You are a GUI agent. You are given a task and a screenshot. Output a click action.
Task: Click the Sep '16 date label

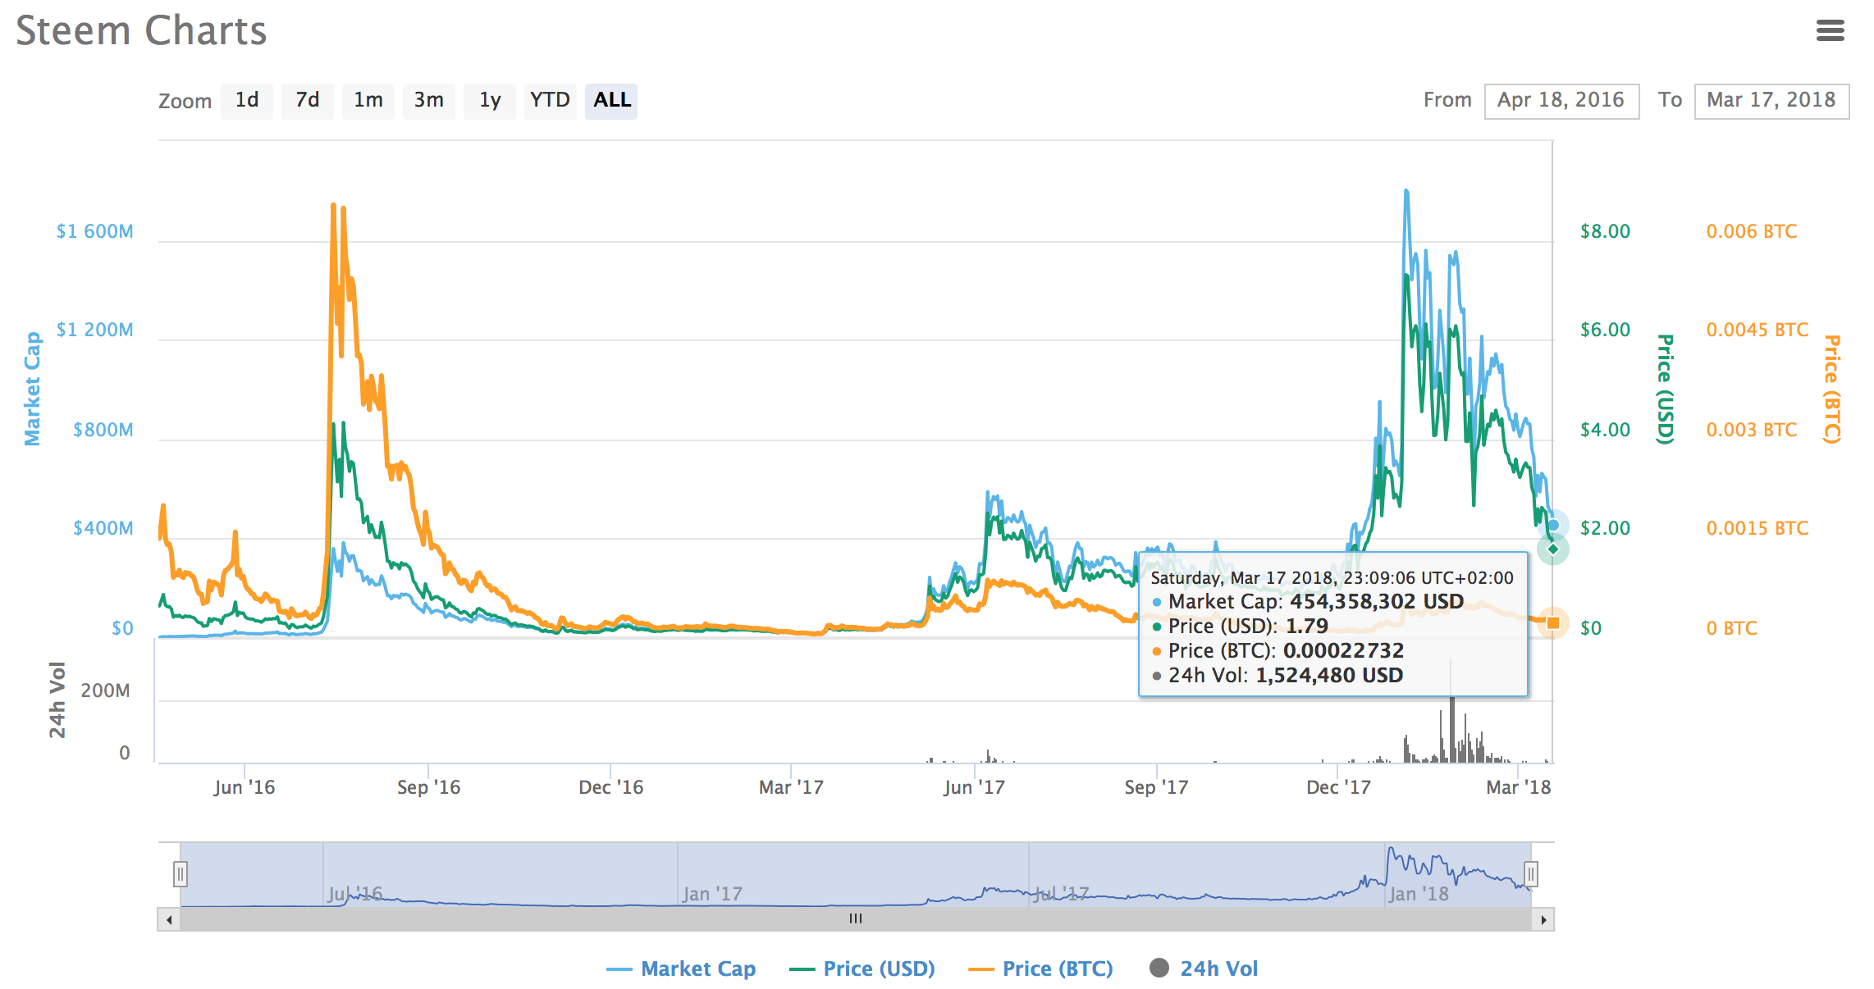(428, 787)
